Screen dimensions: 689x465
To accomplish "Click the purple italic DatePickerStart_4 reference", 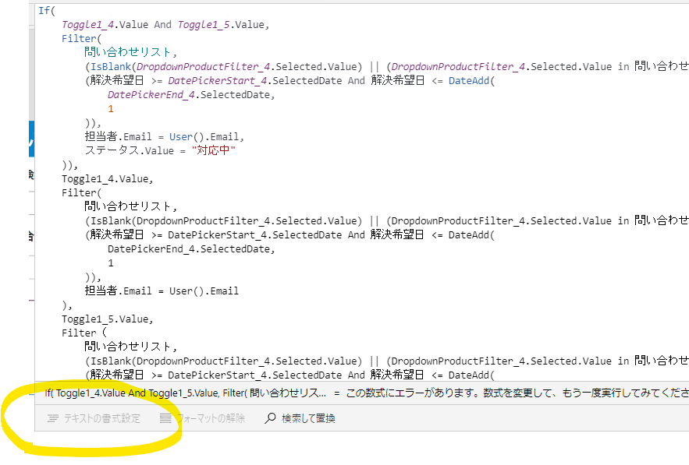I will (218, 81).
